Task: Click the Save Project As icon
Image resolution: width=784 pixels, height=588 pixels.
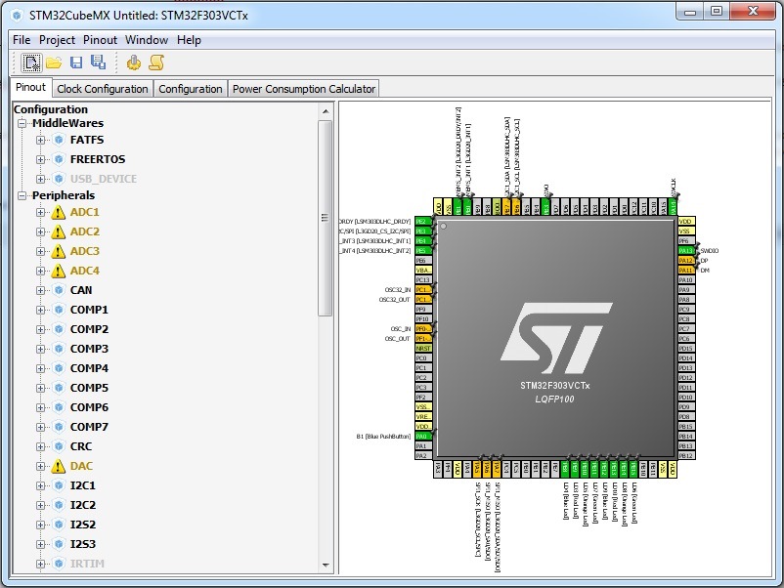Action: pos(97,63)
